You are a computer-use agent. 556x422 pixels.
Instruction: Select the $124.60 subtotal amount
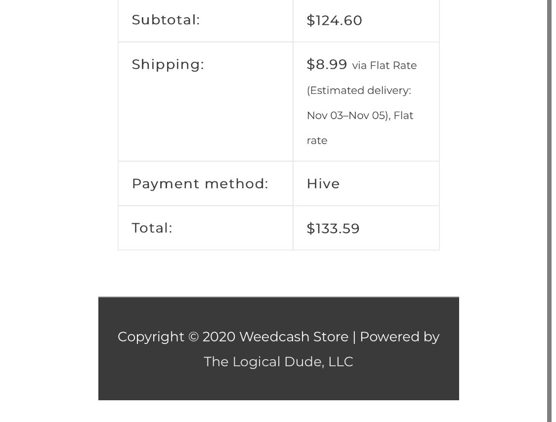point(334,21)
